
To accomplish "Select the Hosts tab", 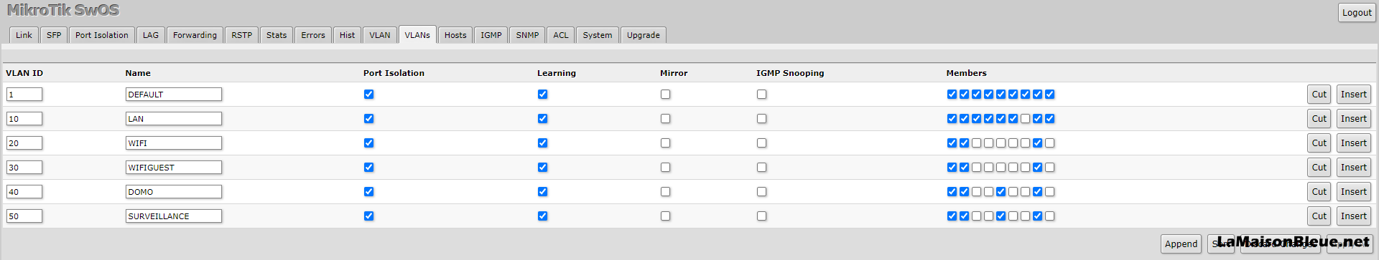I will [455, 35].
